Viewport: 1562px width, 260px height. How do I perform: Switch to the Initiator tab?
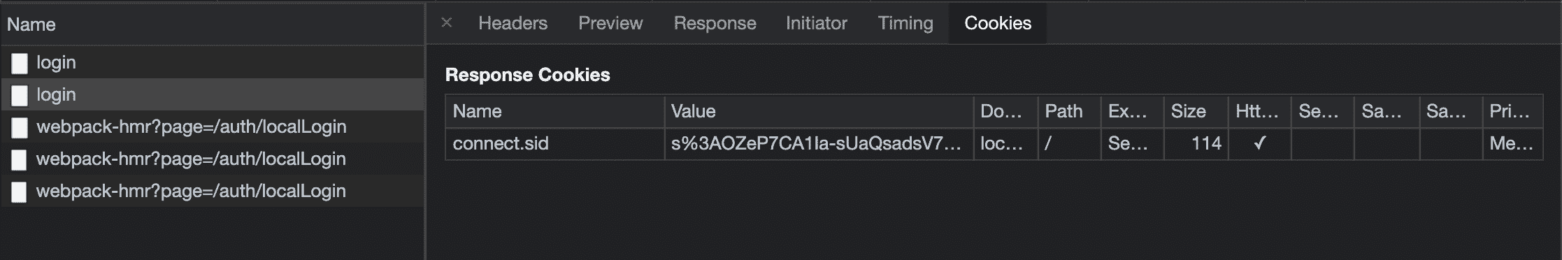tap(816, 23)
